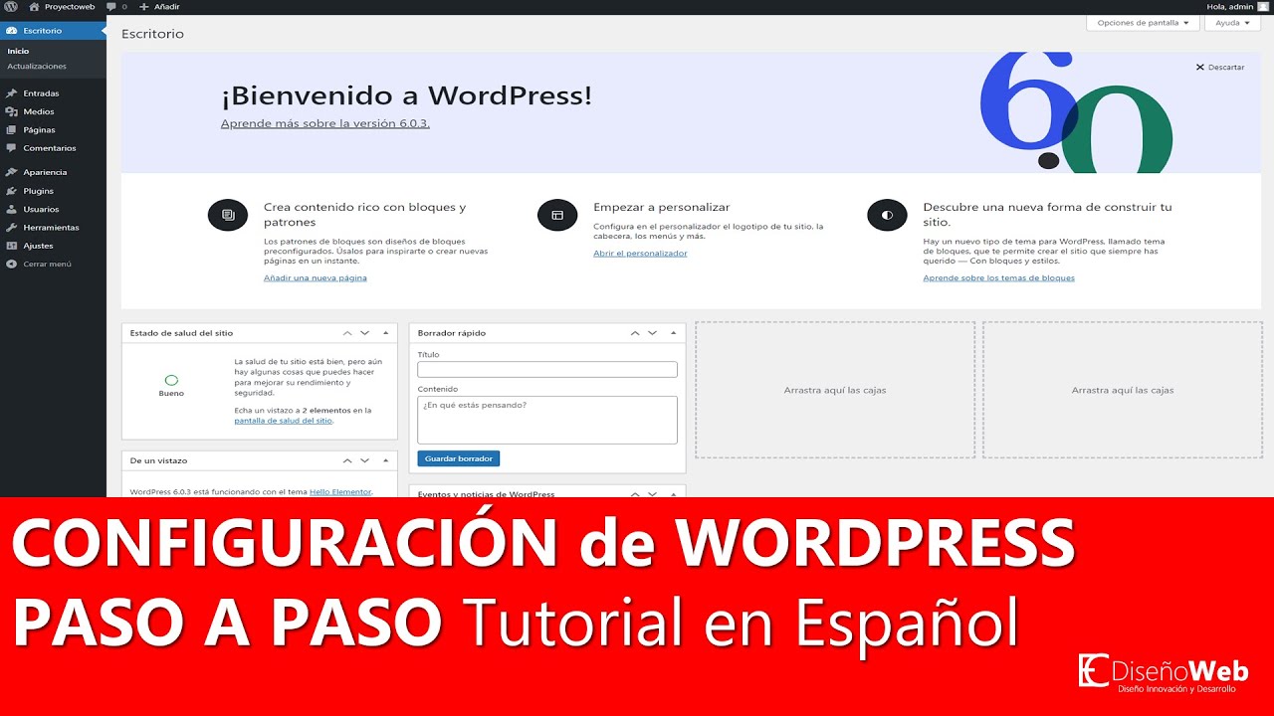Move Estado de salud del sitio box down
The width and height of the screenshot is (1274, 716).
pyautogui.click(x=365, y=333)
